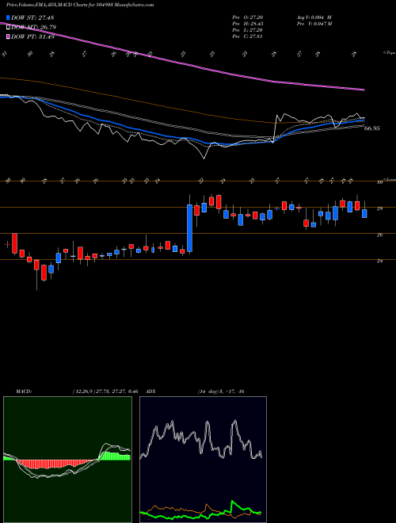
Task: Click the 26 price axis label
Action: pos(379,235)
